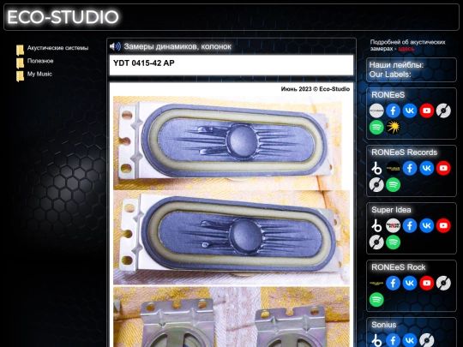Click the speaker rear-side photo
The height and width of the screenshot is (347, 463).
point(231,317)
